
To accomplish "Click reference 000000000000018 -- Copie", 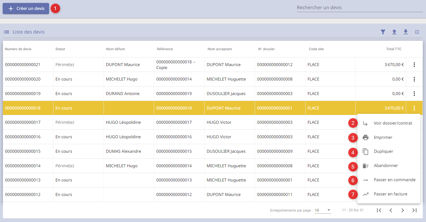I will coord(176,65).
